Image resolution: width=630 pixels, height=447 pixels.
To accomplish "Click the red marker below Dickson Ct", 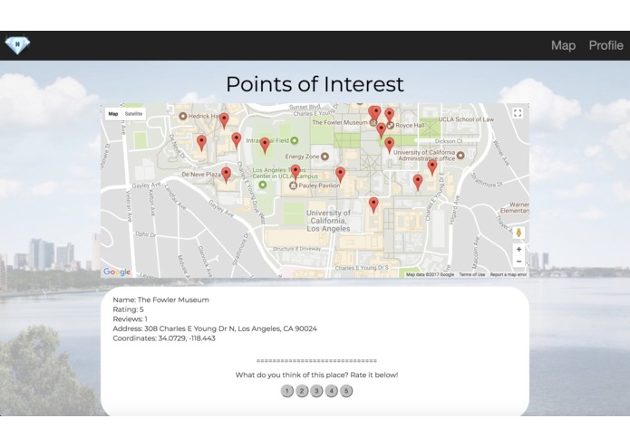I will click(389, 145).
